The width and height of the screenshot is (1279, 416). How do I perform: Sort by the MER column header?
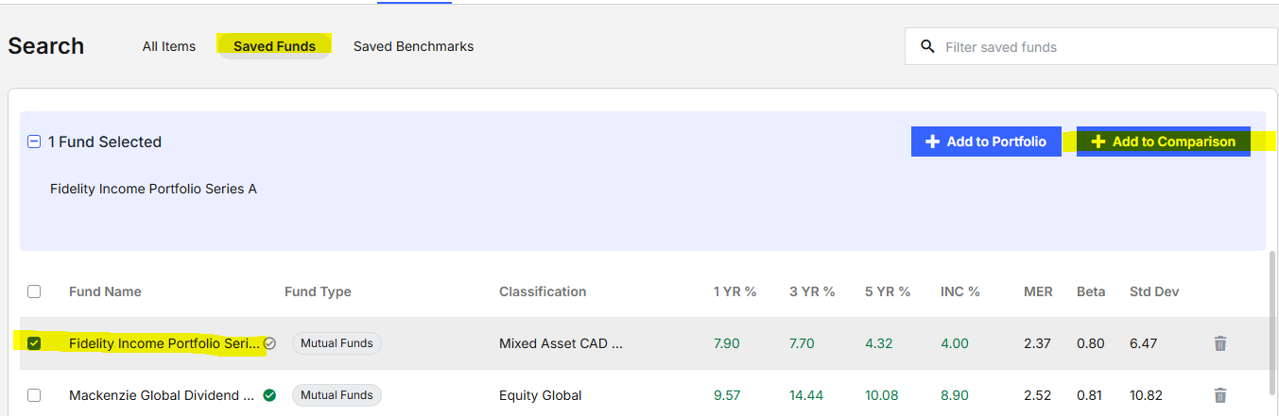1038,291
